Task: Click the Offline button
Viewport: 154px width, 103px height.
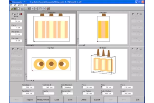Action: coord(84,100)
